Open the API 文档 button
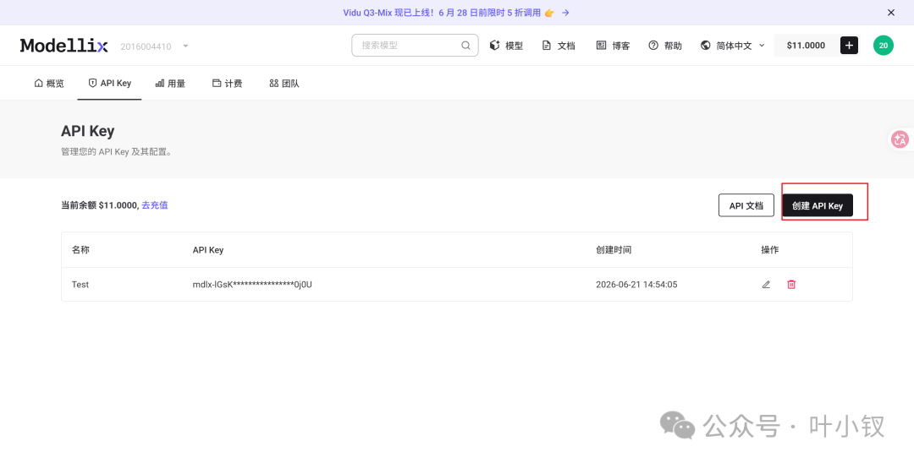Viewport: 914px width, 463px height. pos(746,205)
